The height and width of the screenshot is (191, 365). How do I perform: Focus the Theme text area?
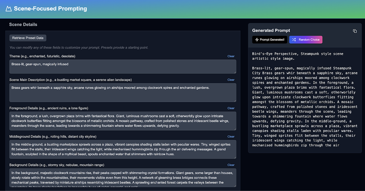(123, 67)
